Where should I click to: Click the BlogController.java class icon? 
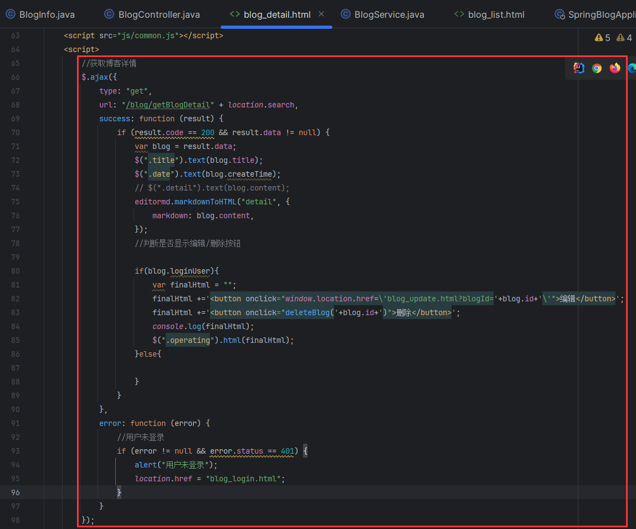tap(109, 14)
